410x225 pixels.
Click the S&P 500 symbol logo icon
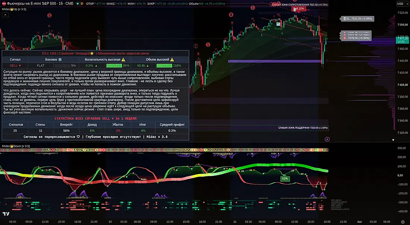coord(4,4)
